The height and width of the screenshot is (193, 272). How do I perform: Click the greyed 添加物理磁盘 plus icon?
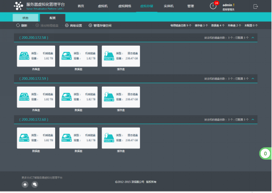click(37, 25)
